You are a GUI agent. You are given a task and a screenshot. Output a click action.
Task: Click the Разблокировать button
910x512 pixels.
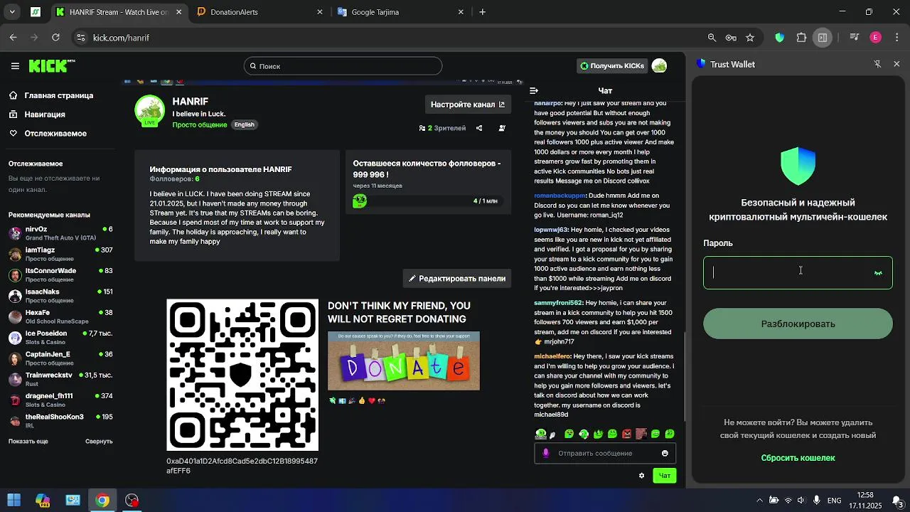click(798, 324)
